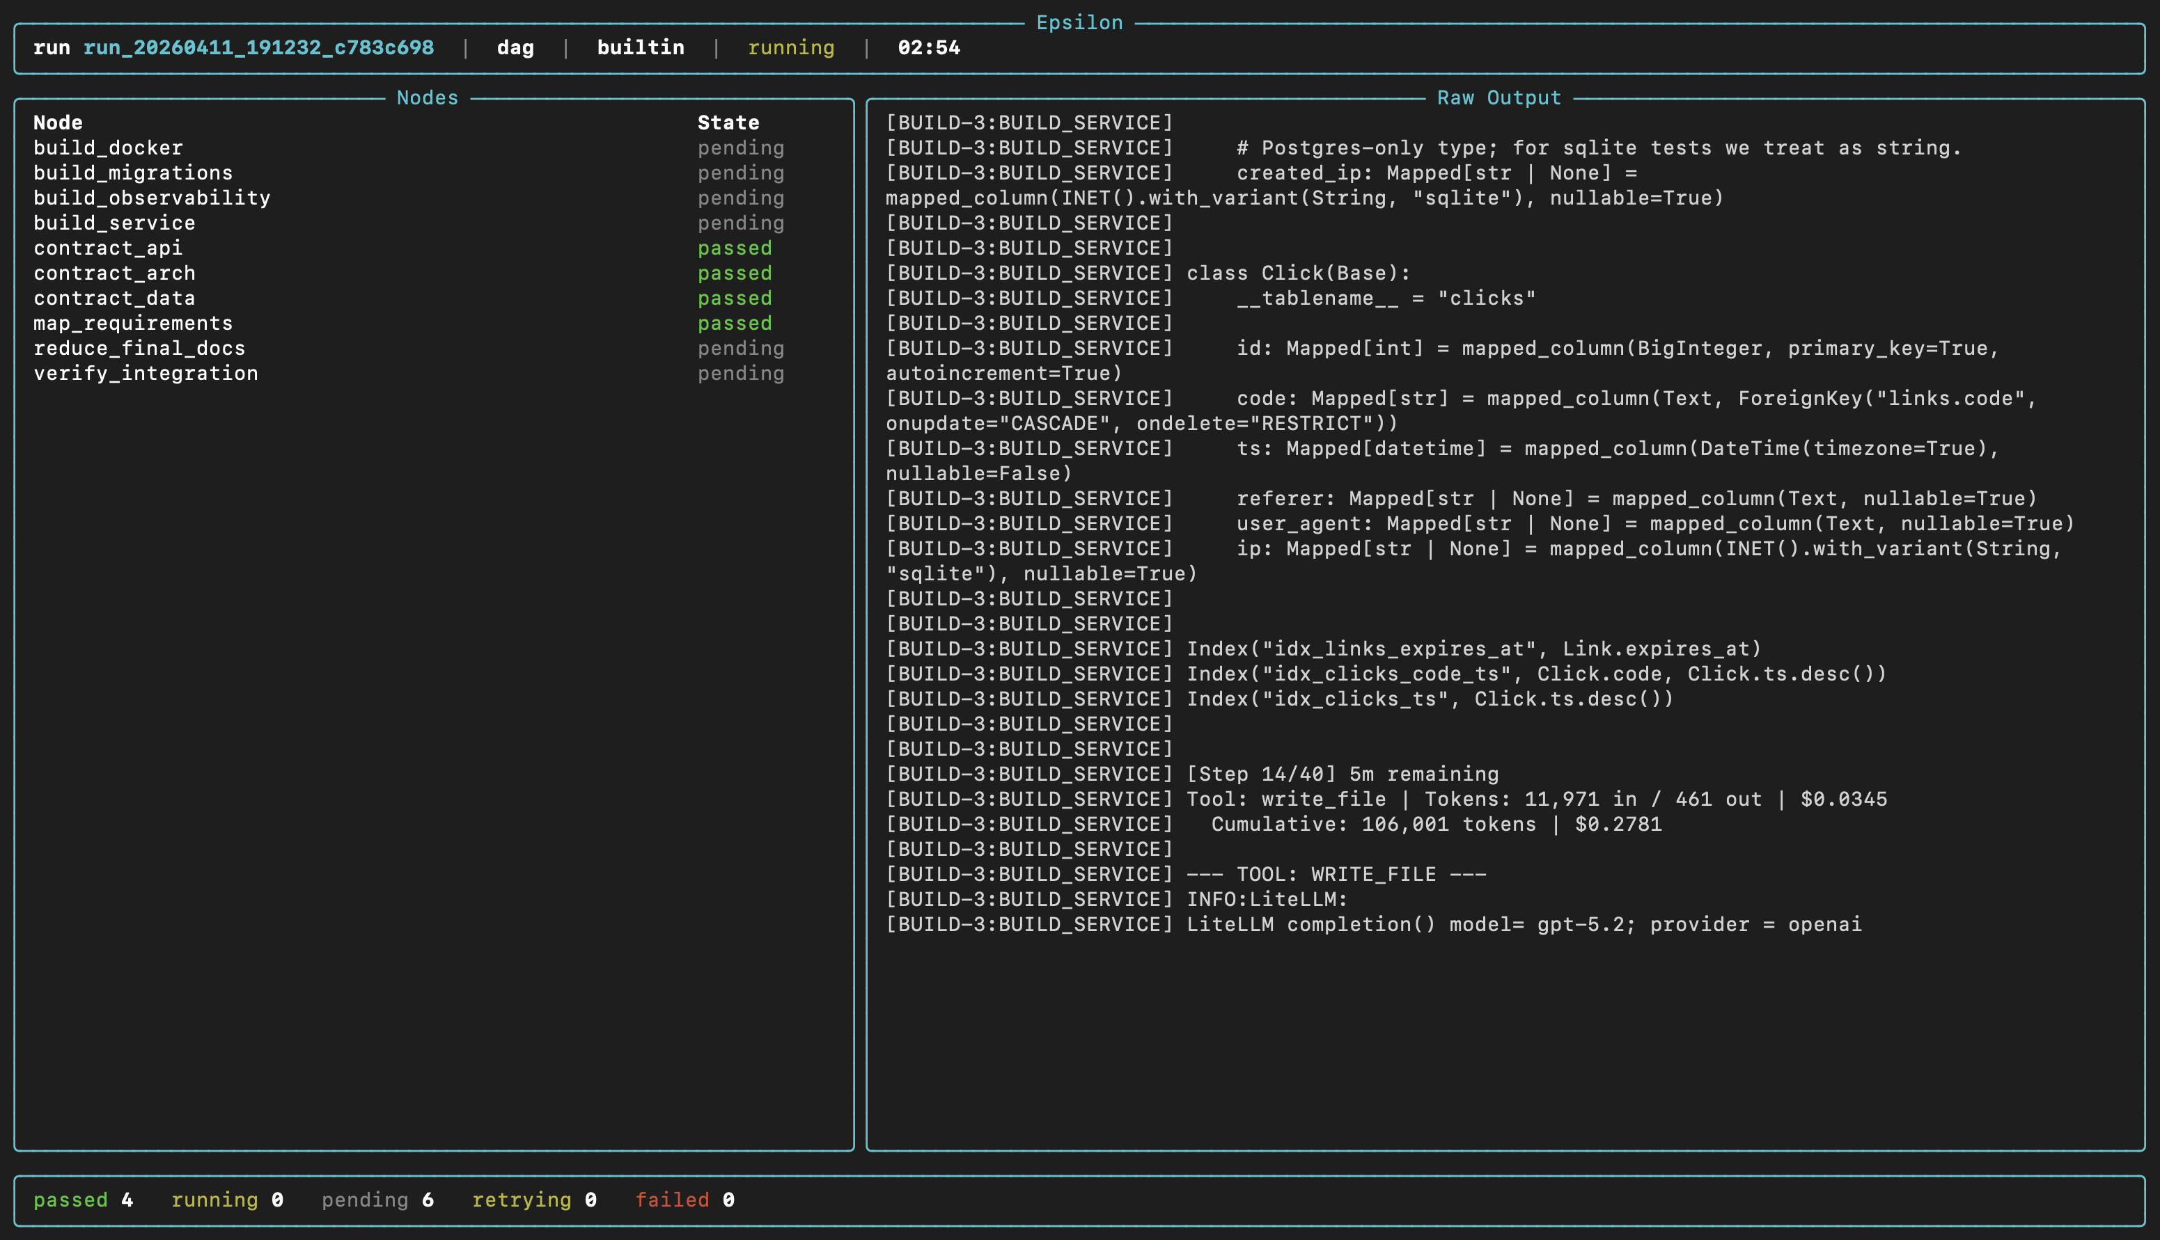Click the 'pending' state of build_docker
The width and height of the screenshot is (2160, 1240).
tap(742, 148)
